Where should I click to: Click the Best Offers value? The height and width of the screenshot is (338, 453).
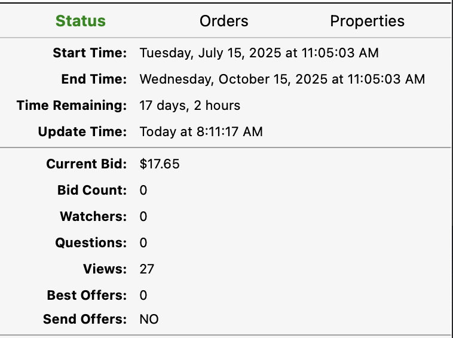point(143,296)
